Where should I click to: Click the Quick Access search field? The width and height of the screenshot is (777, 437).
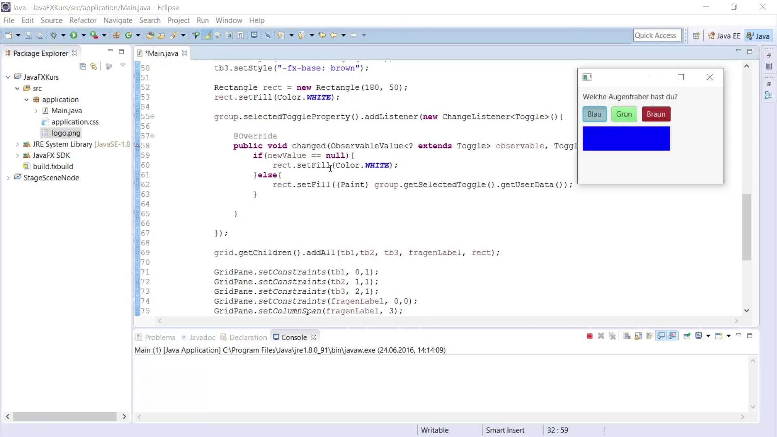657,36
